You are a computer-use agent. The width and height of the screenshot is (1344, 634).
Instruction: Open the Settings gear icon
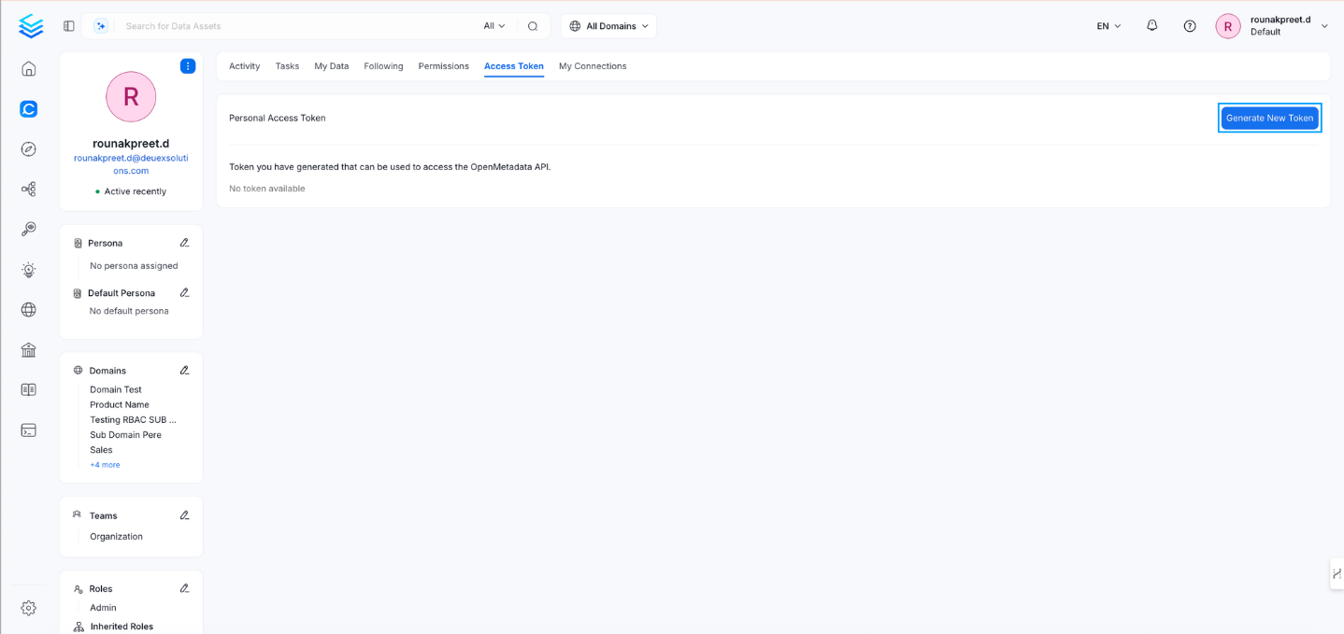tap(29, 608)
